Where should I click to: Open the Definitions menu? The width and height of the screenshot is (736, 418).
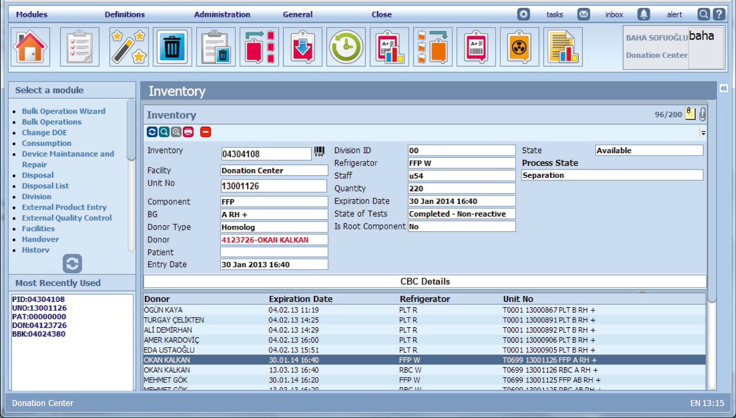(x=124, y=14)
